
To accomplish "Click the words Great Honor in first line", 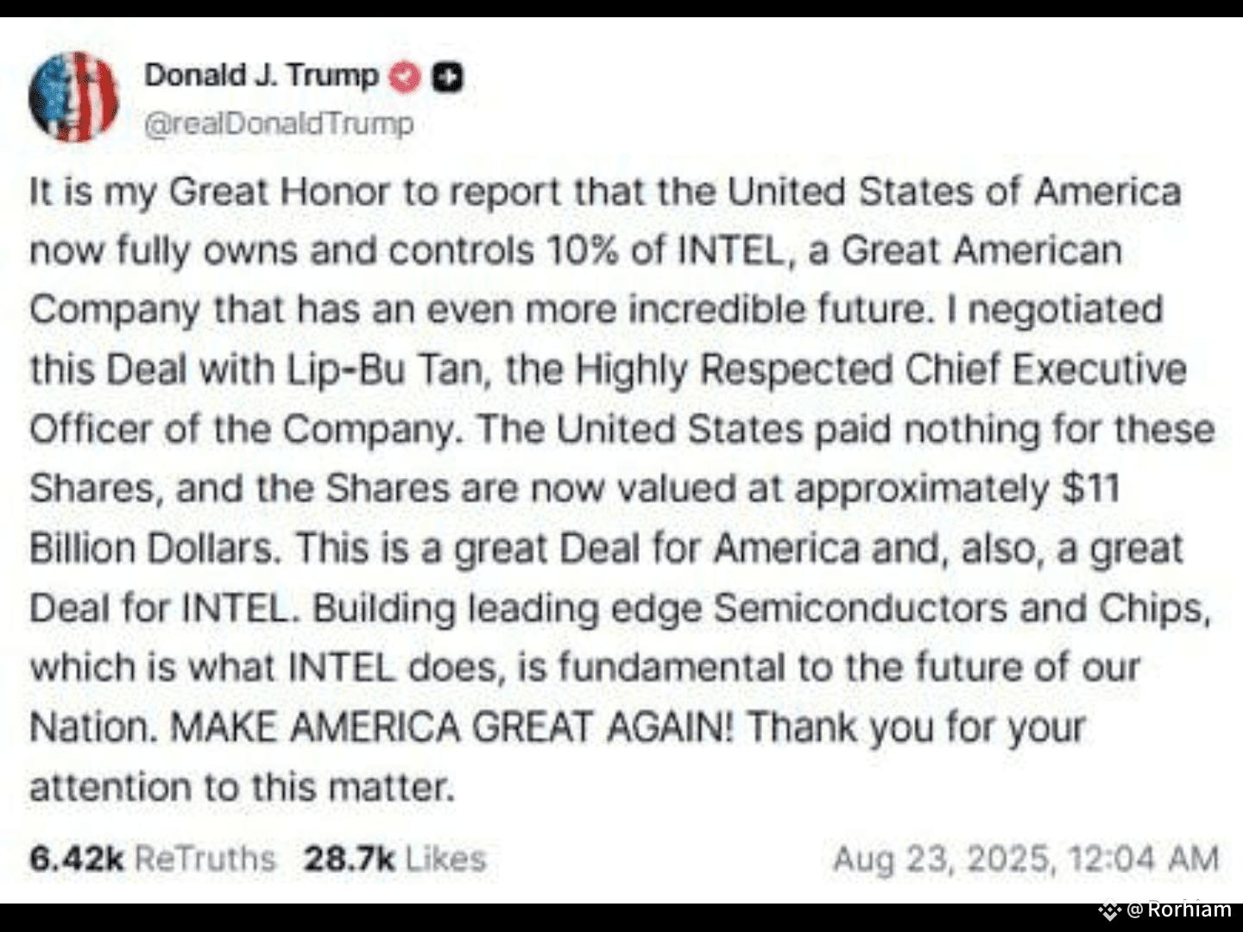I will click(x=279, y=192).
